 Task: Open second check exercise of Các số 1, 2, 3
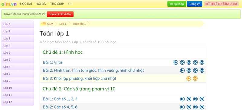pyautogui.click(x=195, y=99)
